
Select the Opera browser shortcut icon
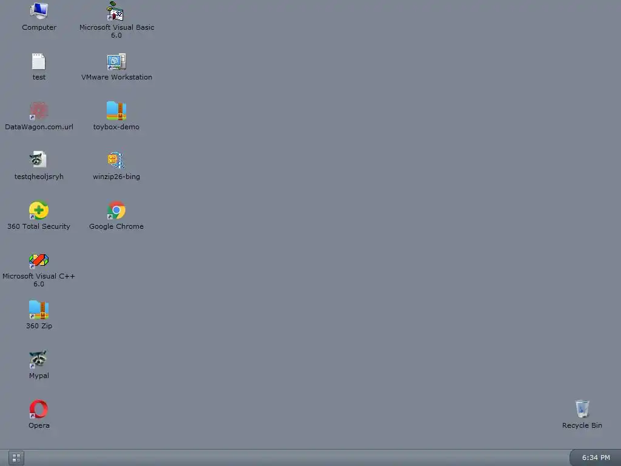coord(39,410)
